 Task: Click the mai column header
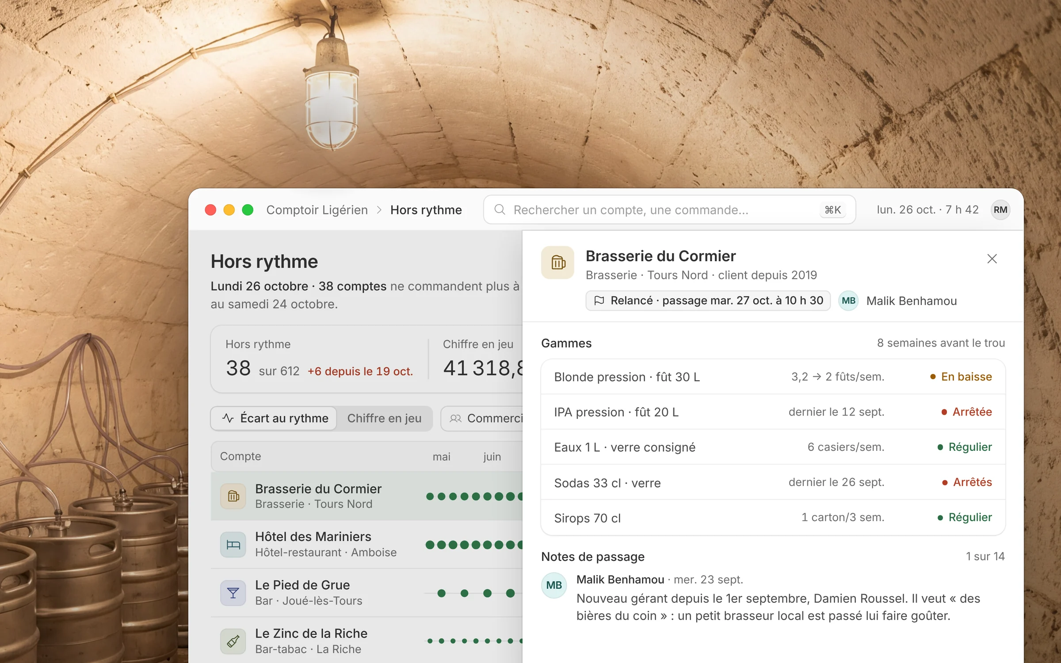point(441,457)
